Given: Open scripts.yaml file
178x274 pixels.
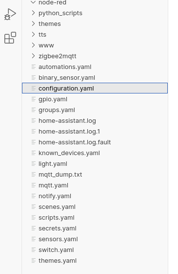Looking at the screenshot, I should (x=95, y=218).
